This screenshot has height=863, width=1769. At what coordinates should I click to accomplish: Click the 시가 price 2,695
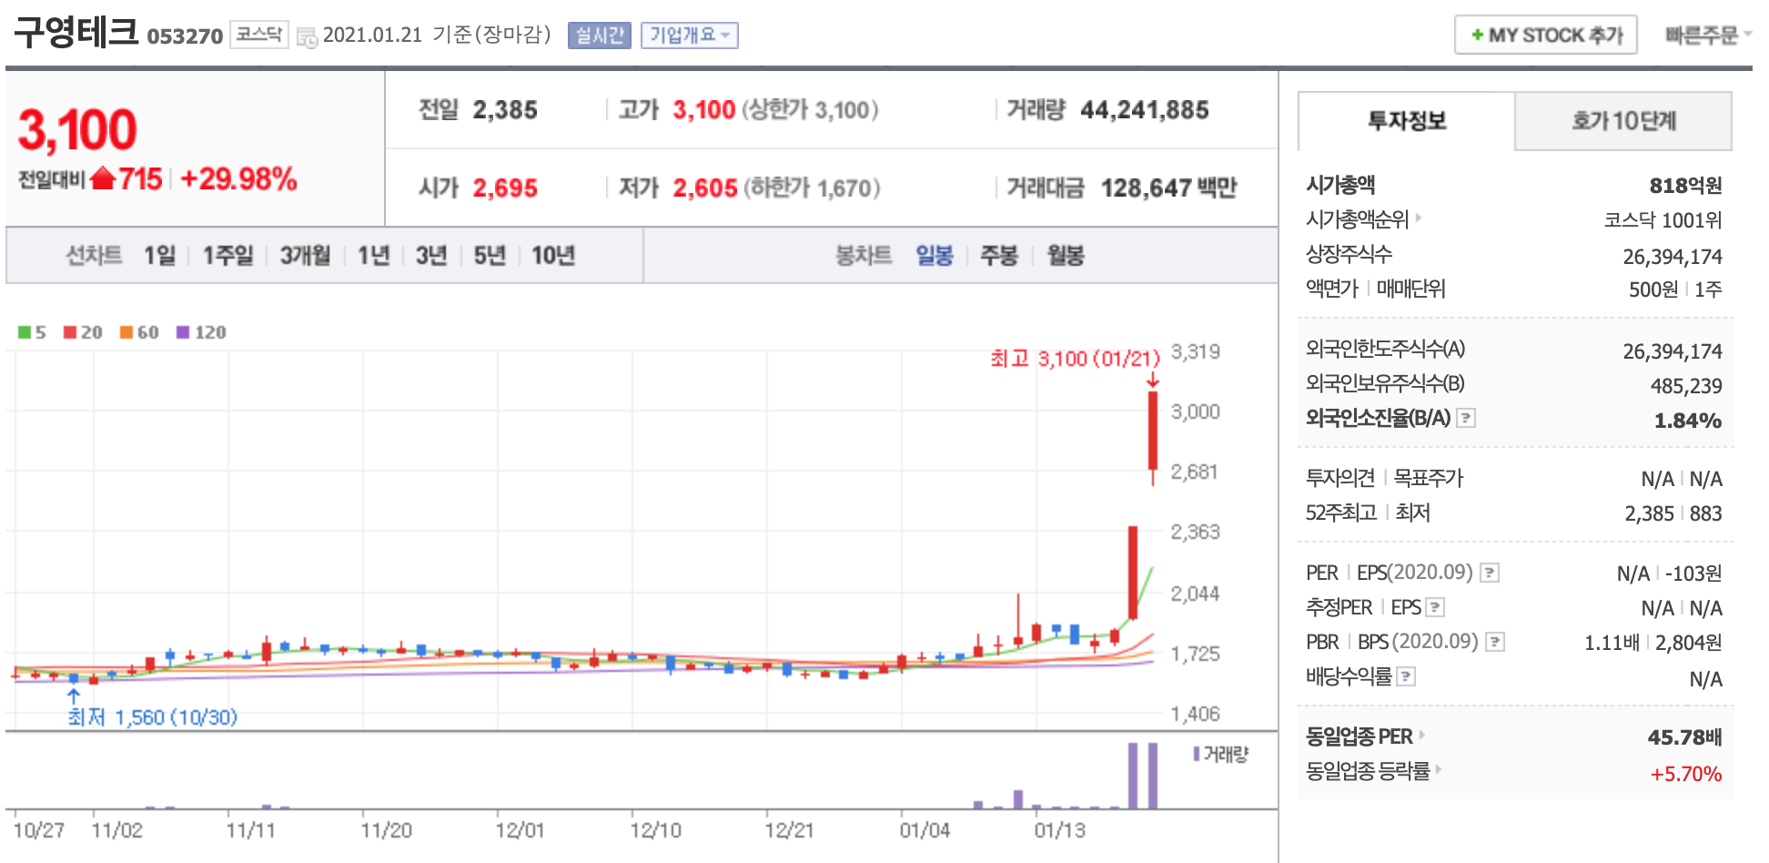click(505, 188)
